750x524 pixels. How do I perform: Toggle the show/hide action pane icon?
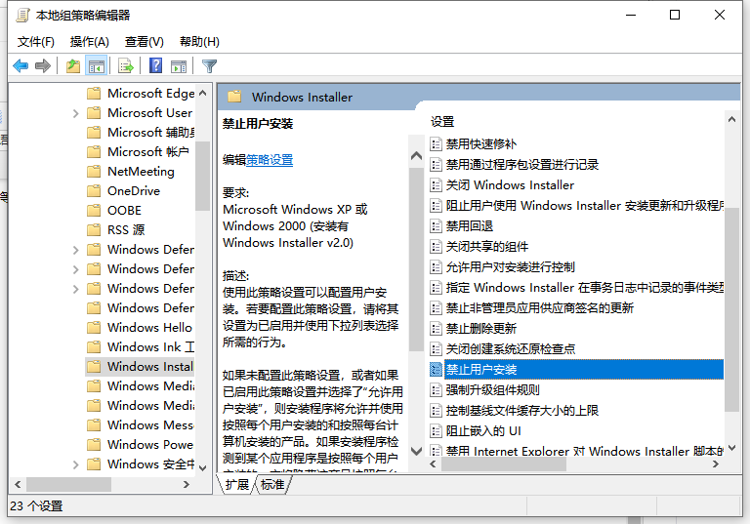179,66
